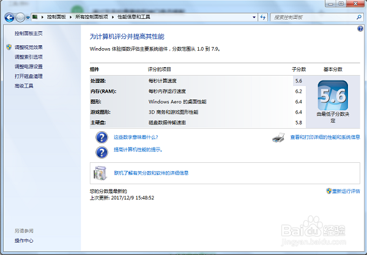
Task: Open 查看和打印详细的性能和系统信息 link
Action: (325, 137)
